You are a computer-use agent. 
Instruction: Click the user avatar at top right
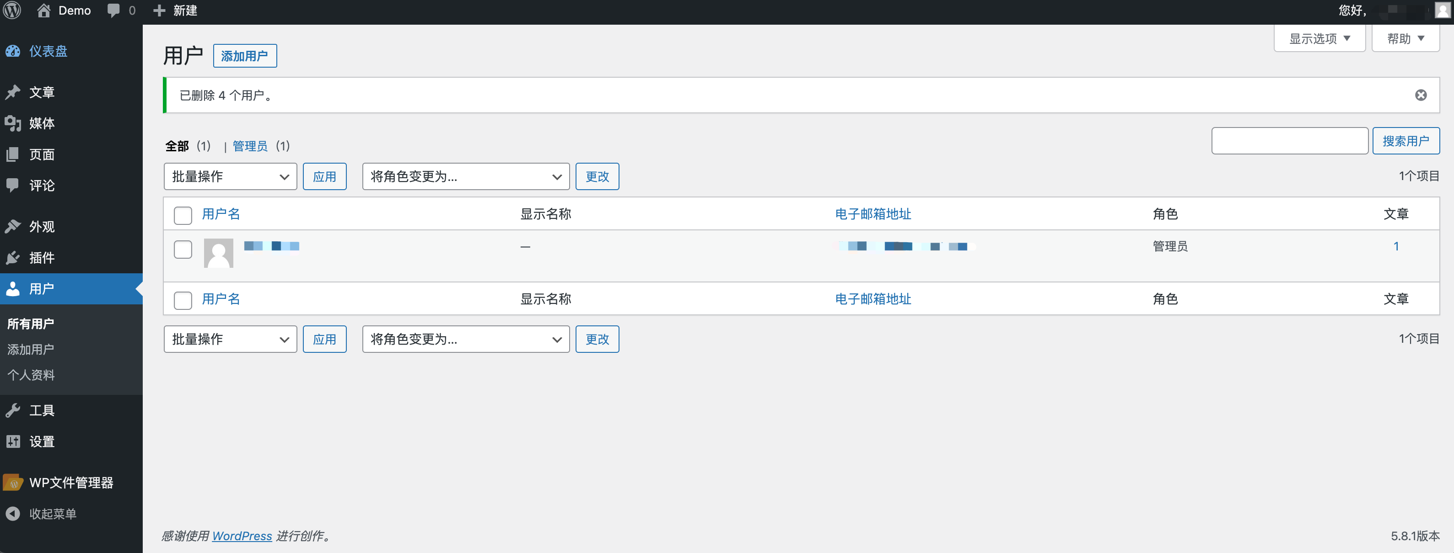pyautogui.click(x=1440, y=10)
